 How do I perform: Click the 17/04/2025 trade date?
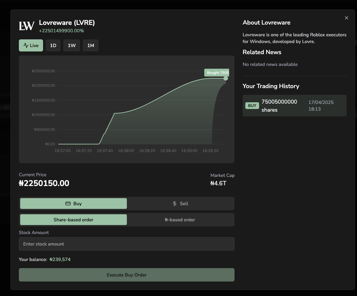321,102
